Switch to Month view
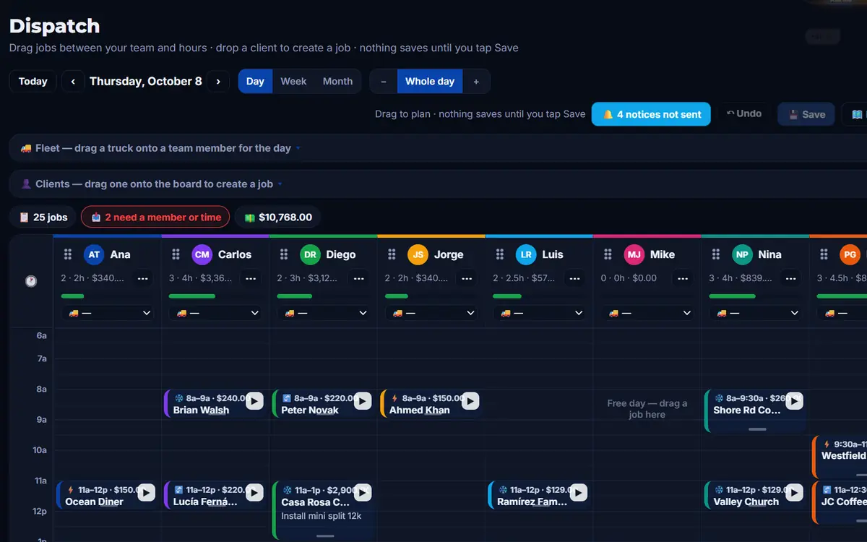This screenshot has width=867, height=542. pos(337,82)
